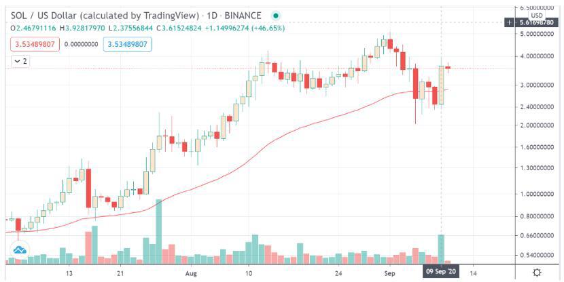Open the USD currency selector
Screen dimensions: 564x282
[x=536, y=14]
